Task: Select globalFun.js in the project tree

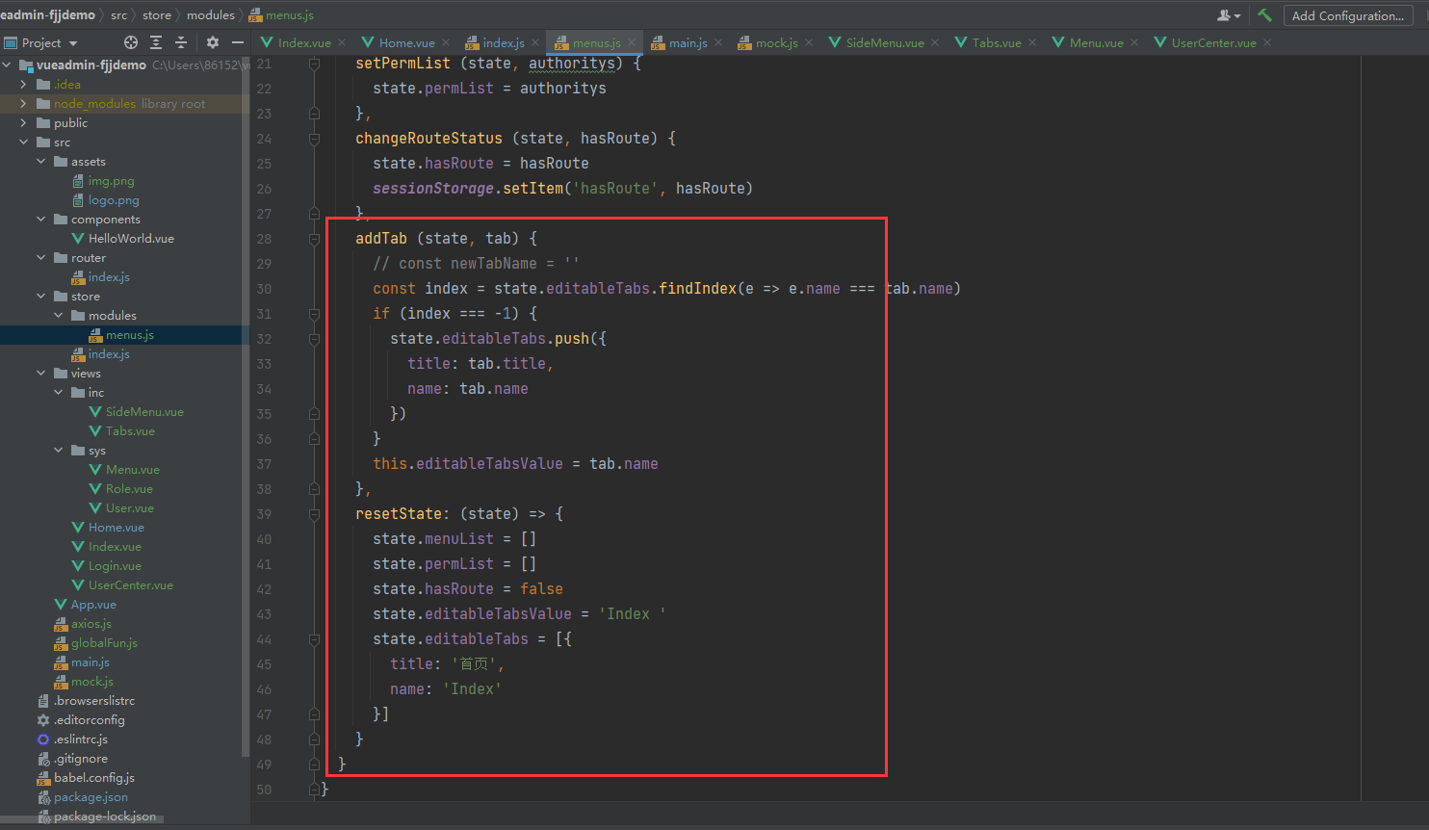Action: click(104, 643)
